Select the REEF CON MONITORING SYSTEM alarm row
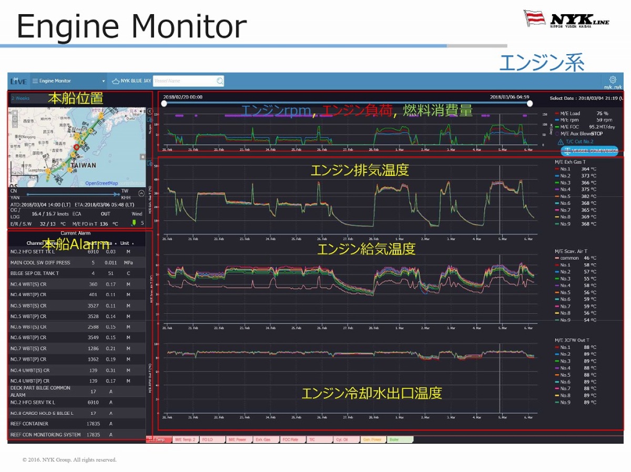This screenshot has width=631, height=472. click(x=77, y=435)
